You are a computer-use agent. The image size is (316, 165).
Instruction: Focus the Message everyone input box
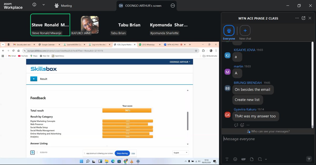pyautogui.click(x=268, y=139)
